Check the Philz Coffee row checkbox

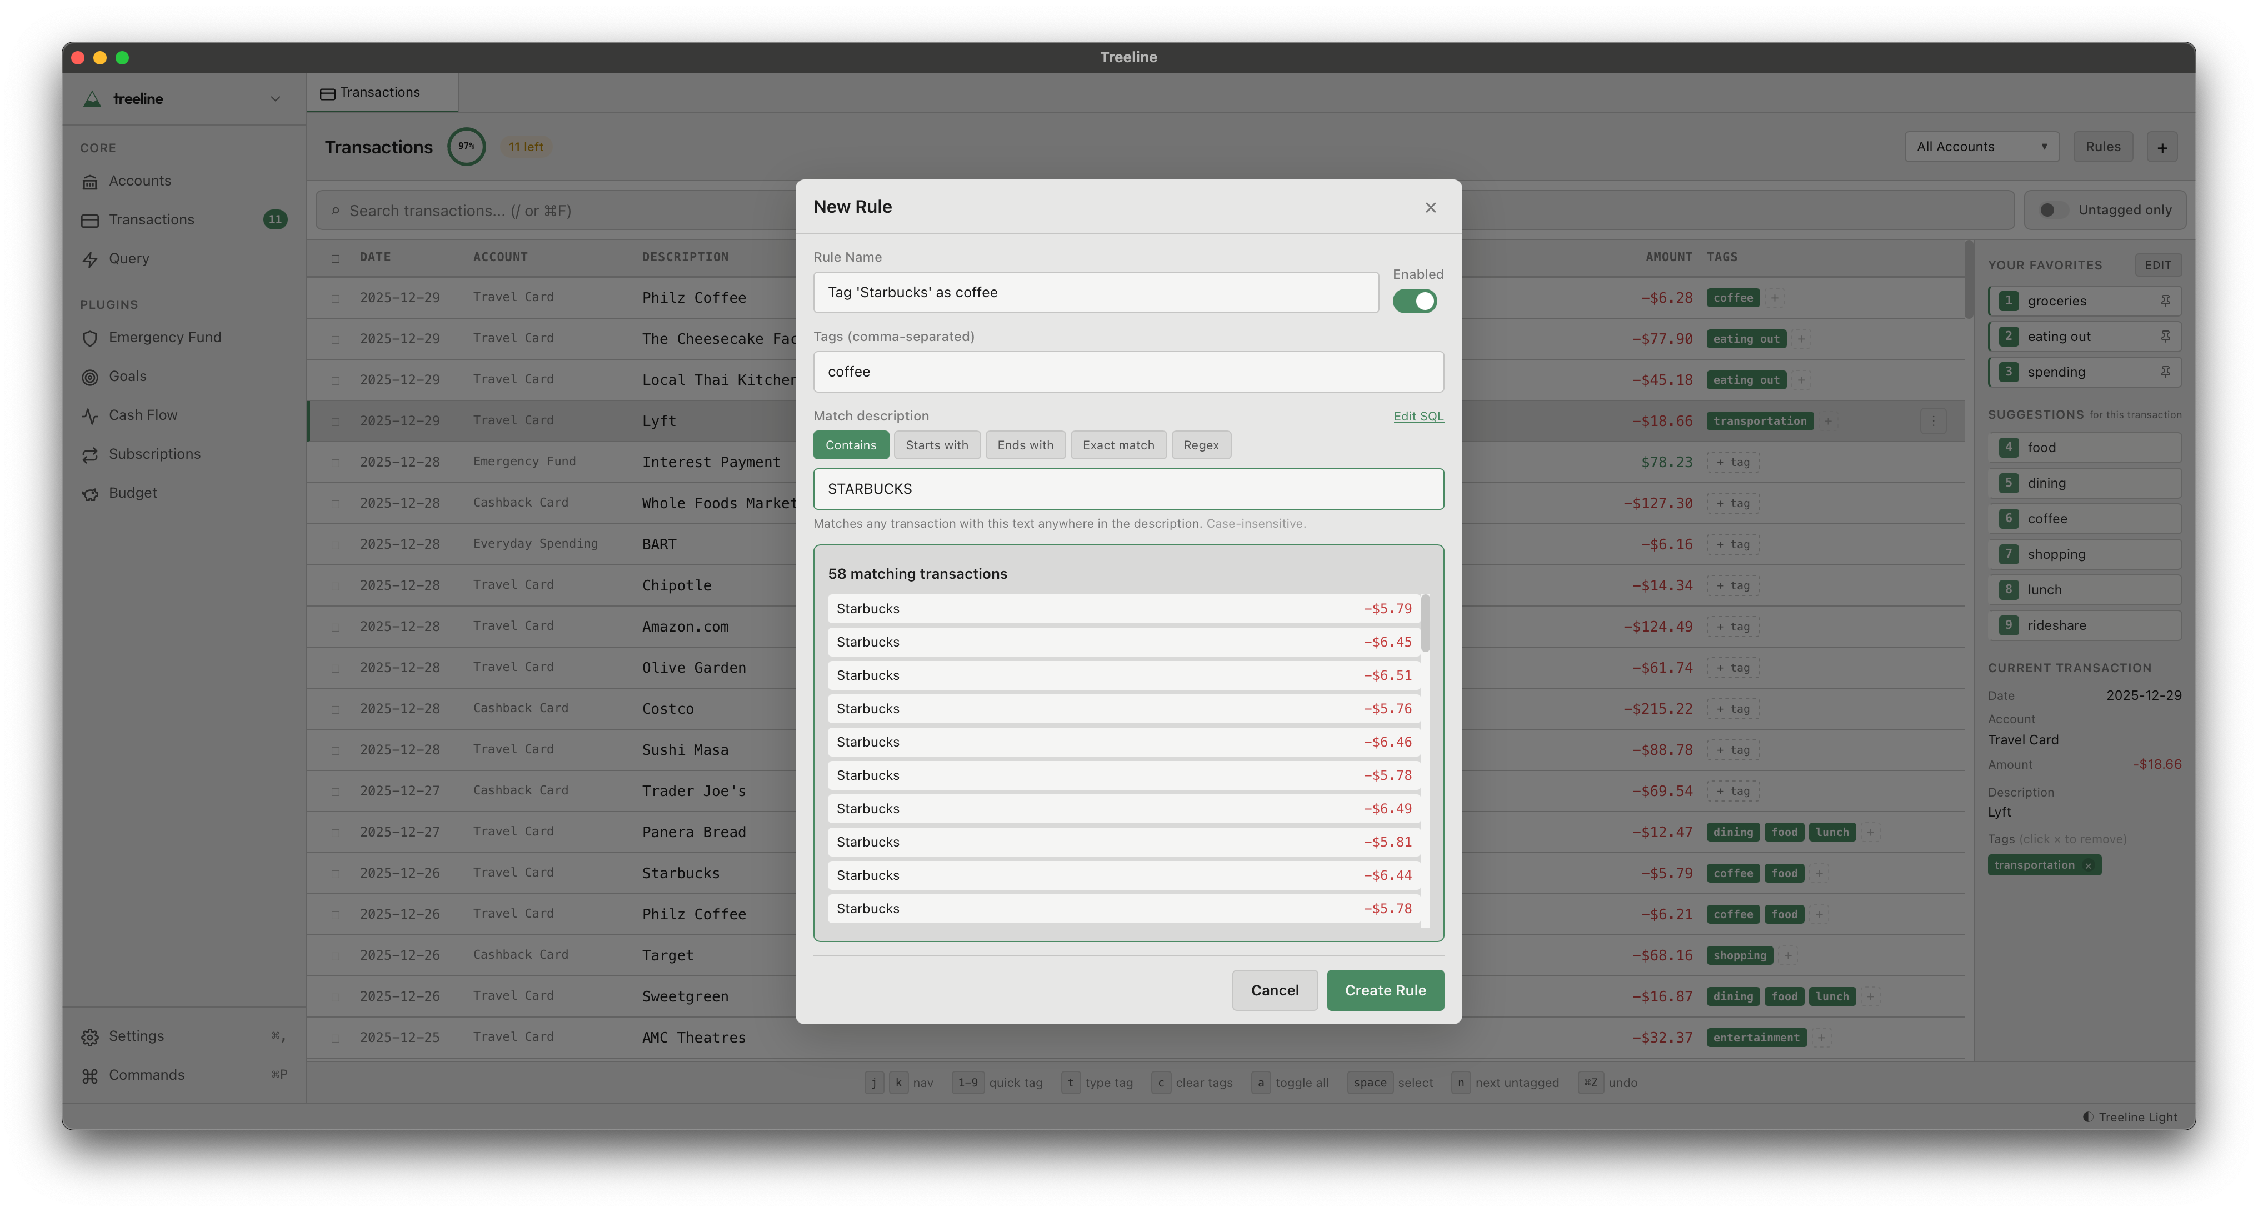click(335, 298)
